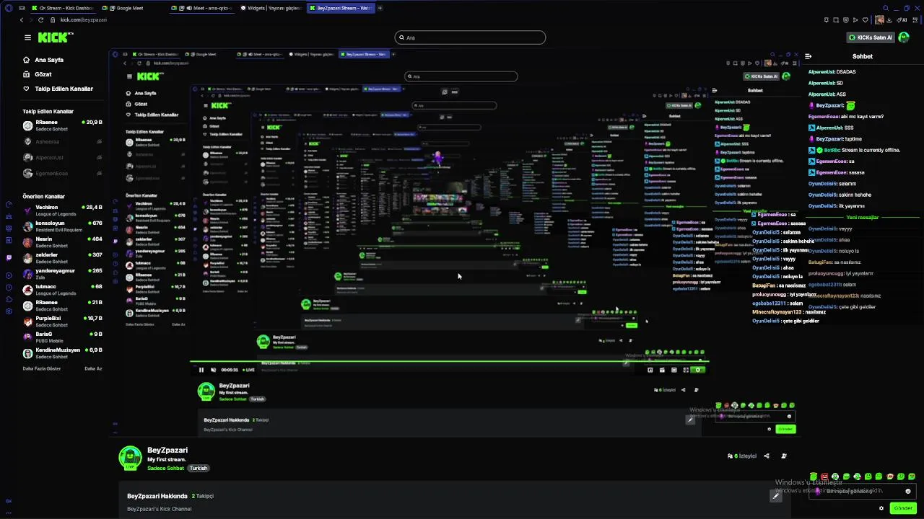
Task: Click the Turkish language tag
Action: click(199, 468)
